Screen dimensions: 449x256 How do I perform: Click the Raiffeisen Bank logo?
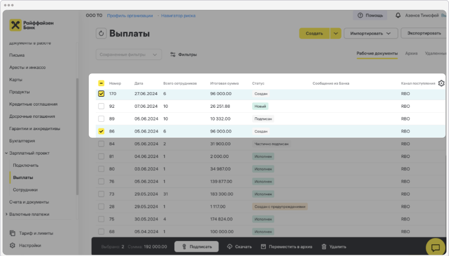click(x=32, y=25)
